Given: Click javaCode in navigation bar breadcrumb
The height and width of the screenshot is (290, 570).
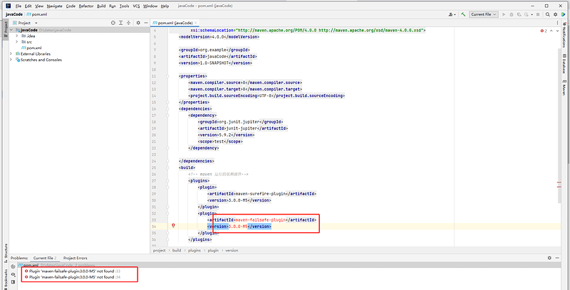Looking at the screenshot, I should click(14, 14).
